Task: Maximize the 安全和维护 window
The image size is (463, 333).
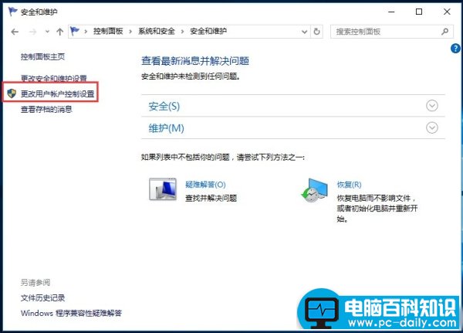Action: click(x=419, y=12)
